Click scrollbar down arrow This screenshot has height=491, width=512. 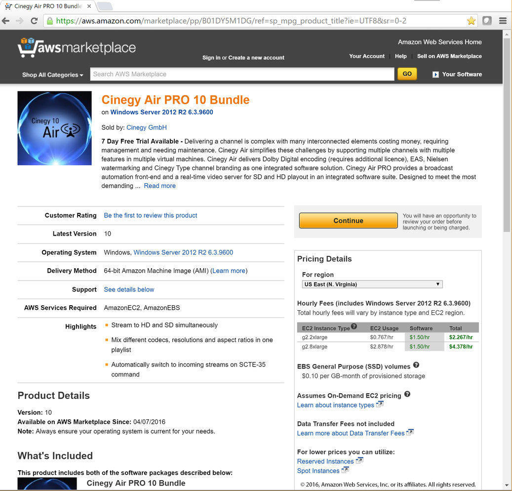tap(507, 486)
